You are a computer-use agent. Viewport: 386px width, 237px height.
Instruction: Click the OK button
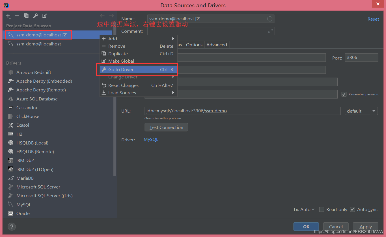click(306, 227)
